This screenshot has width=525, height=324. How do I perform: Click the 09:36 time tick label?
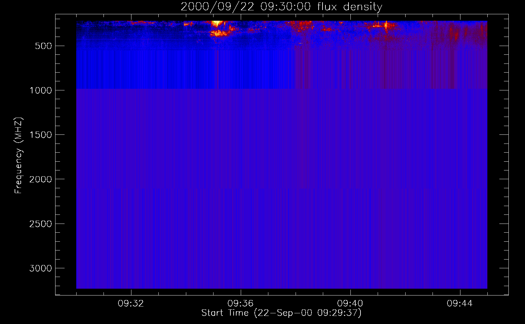tap(240, 304)
